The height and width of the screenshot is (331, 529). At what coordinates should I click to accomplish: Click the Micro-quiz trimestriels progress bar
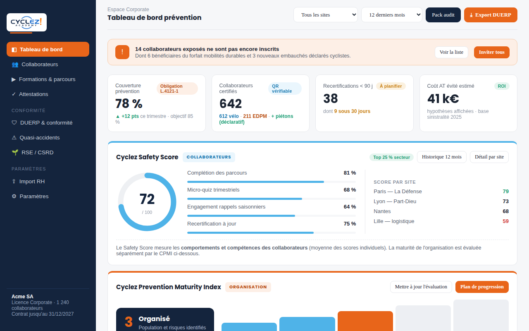tap(272, 199)
